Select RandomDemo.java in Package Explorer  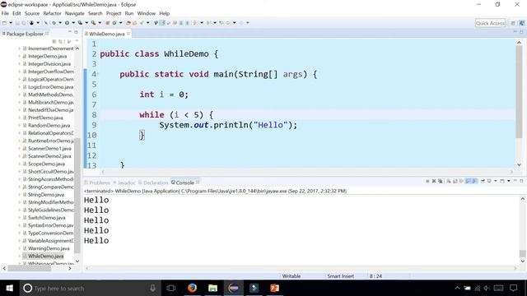(x=49, y=126)
